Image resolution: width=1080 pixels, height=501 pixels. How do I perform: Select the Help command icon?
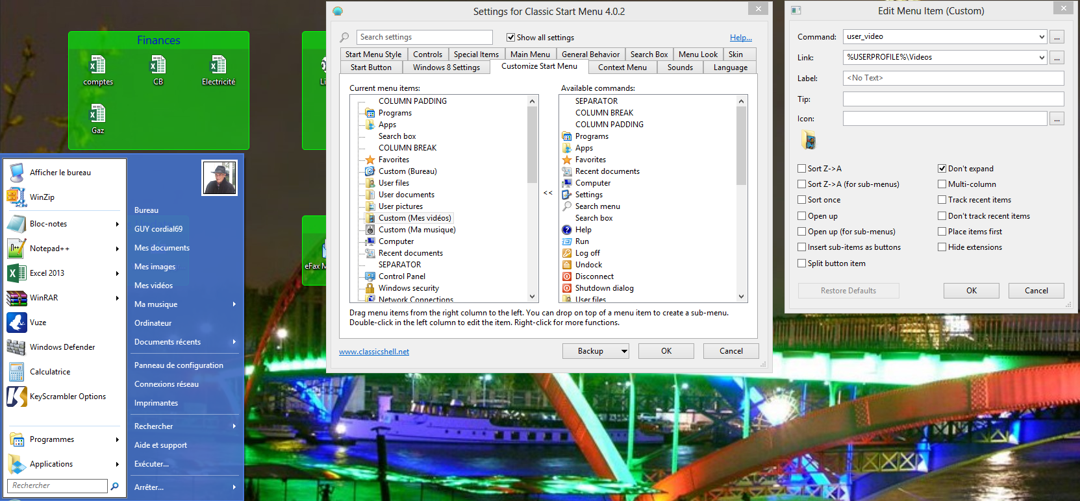(567, 230)
